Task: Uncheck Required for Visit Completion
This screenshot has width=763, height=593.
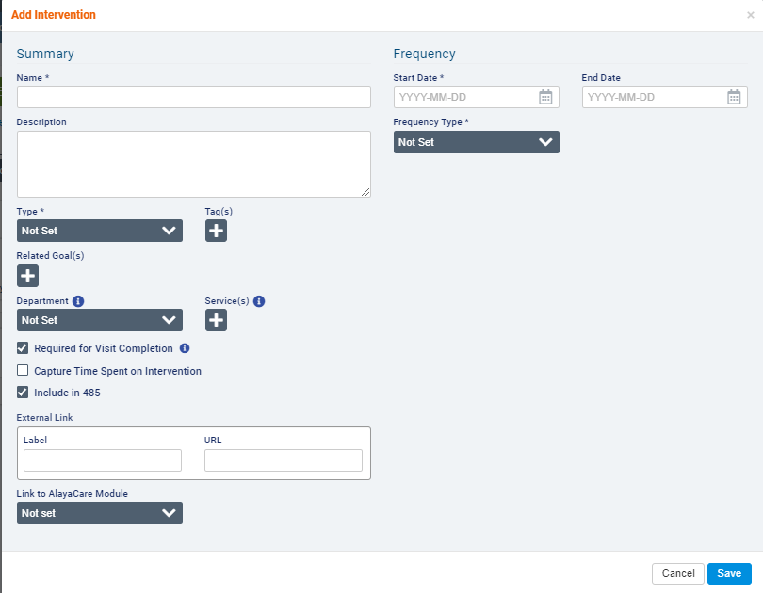Action: (24, 348)
